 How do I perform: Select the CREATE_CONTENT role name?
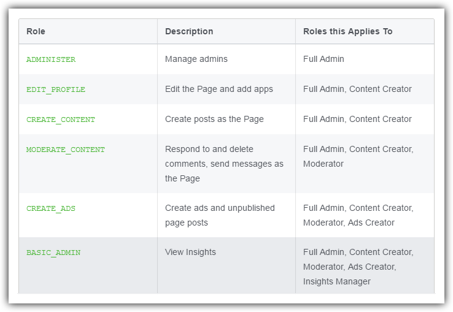61,120
